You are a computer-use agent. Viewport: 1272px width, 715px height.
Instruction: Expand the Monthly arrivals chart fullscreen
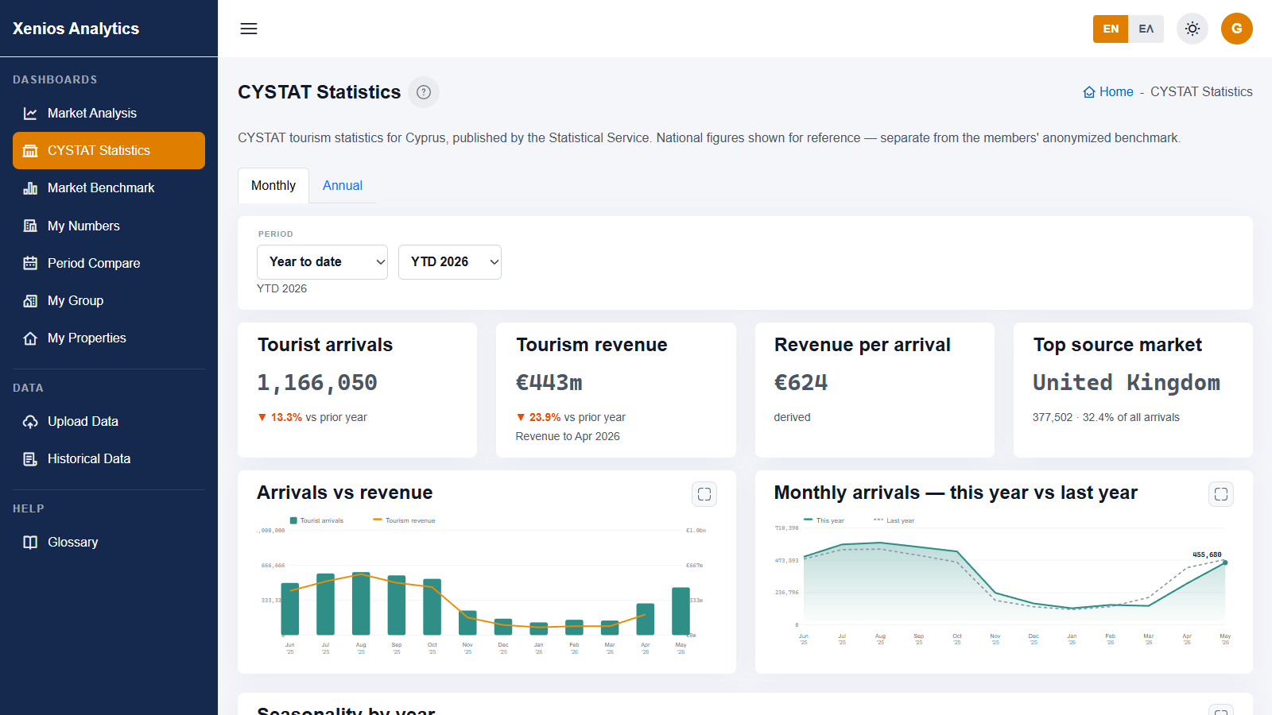[x=1221, y=494]
